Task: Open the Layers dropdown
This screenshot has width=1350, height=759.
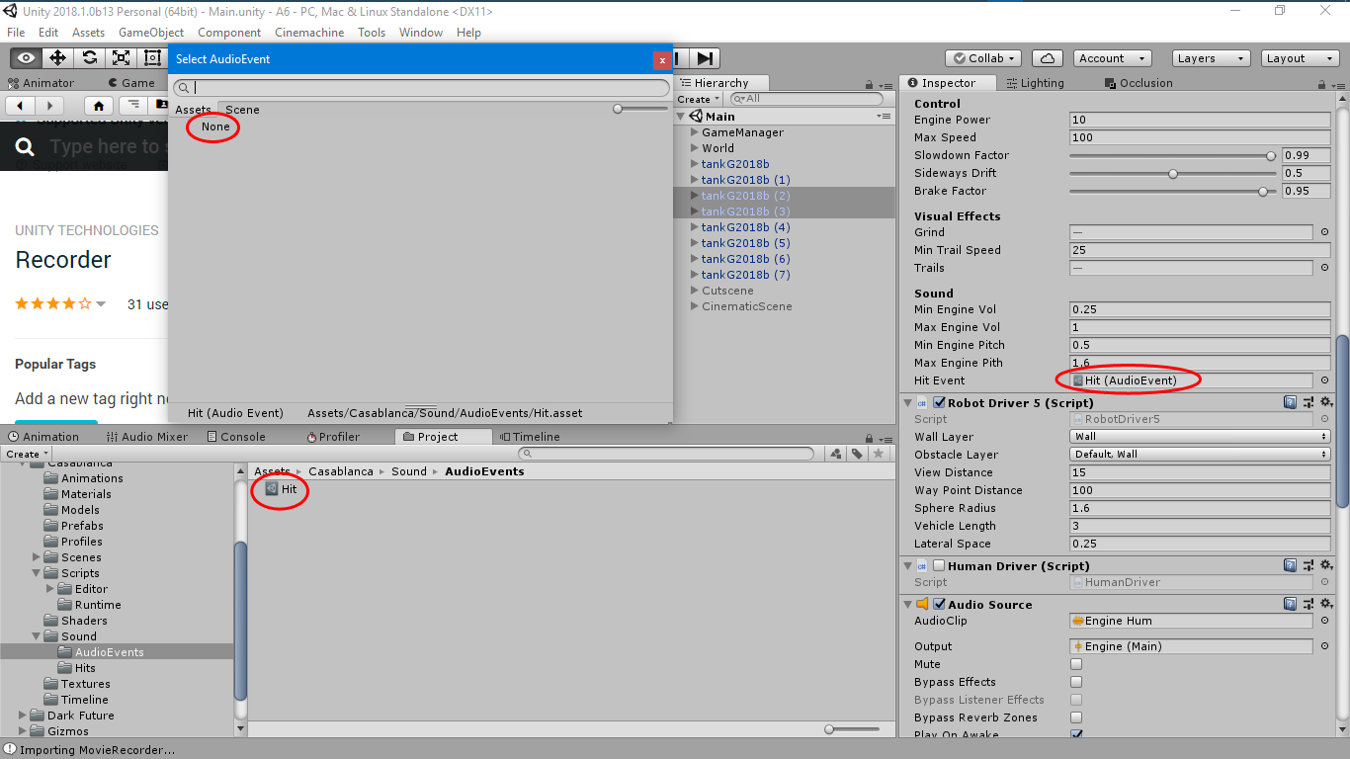Action: coord(1211,58)
